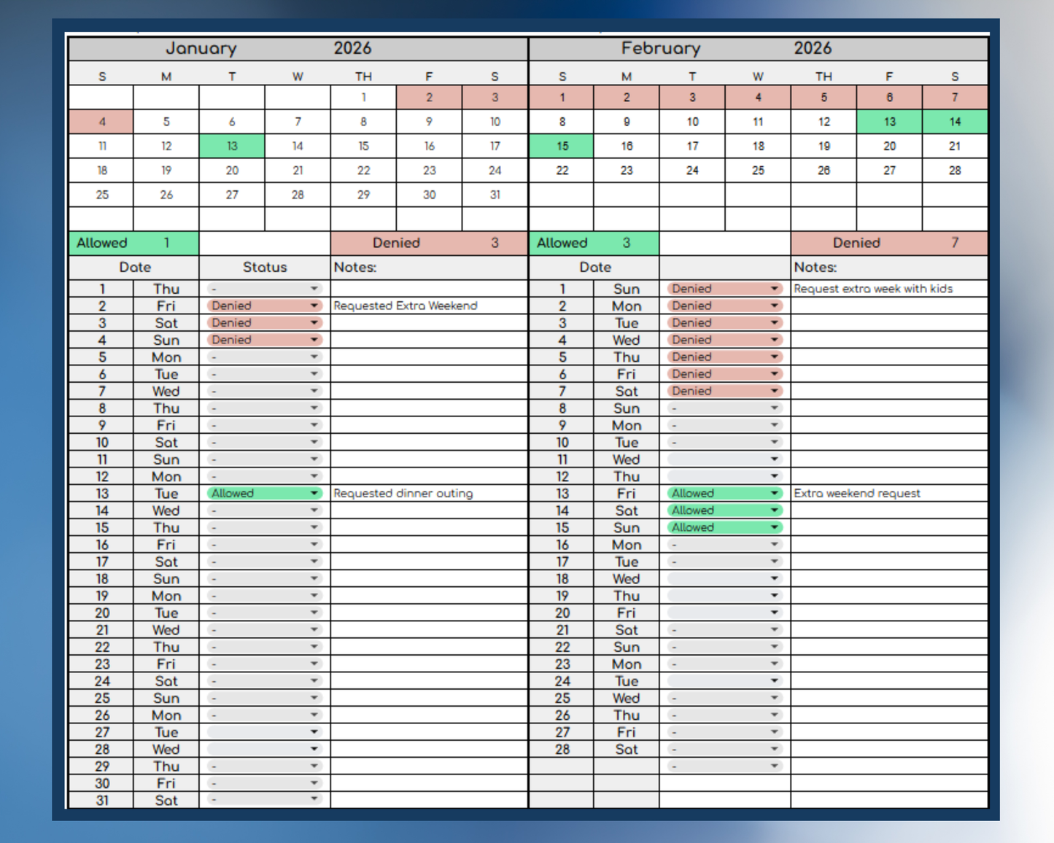
Task: Select January weekday header TH
Action: pyautogui.click(x=363, y=76)
